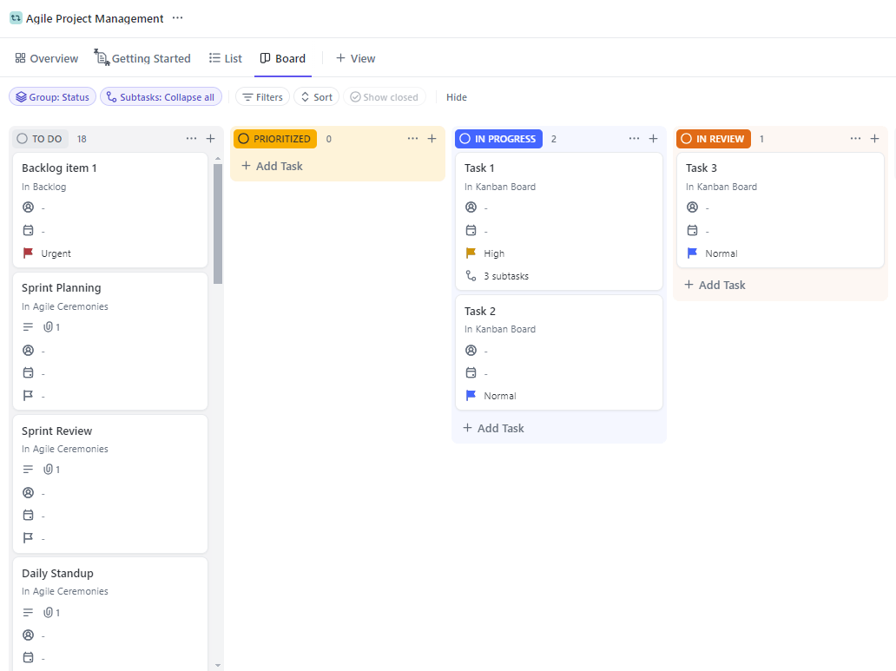
Task: Click the Agile Project Management space icon
Action: 16,18
